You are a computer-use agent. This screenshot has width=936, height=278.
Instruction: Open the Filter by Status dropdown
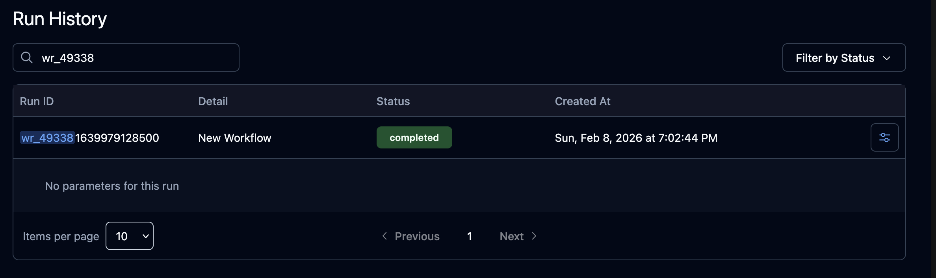tap(844, 57)
